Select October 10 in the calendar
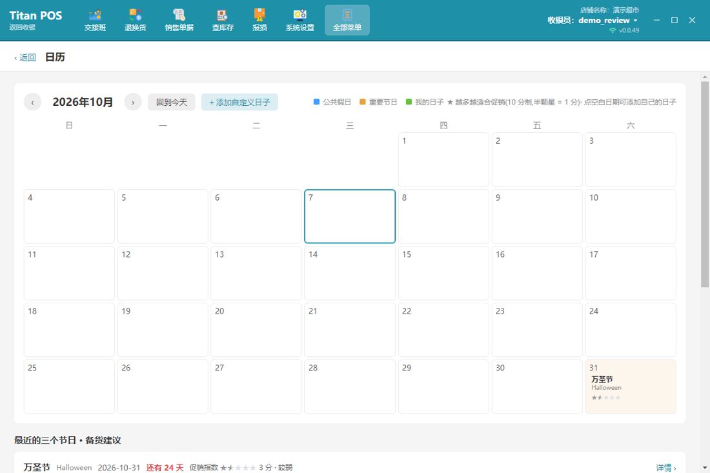 (x=631, y=216)
